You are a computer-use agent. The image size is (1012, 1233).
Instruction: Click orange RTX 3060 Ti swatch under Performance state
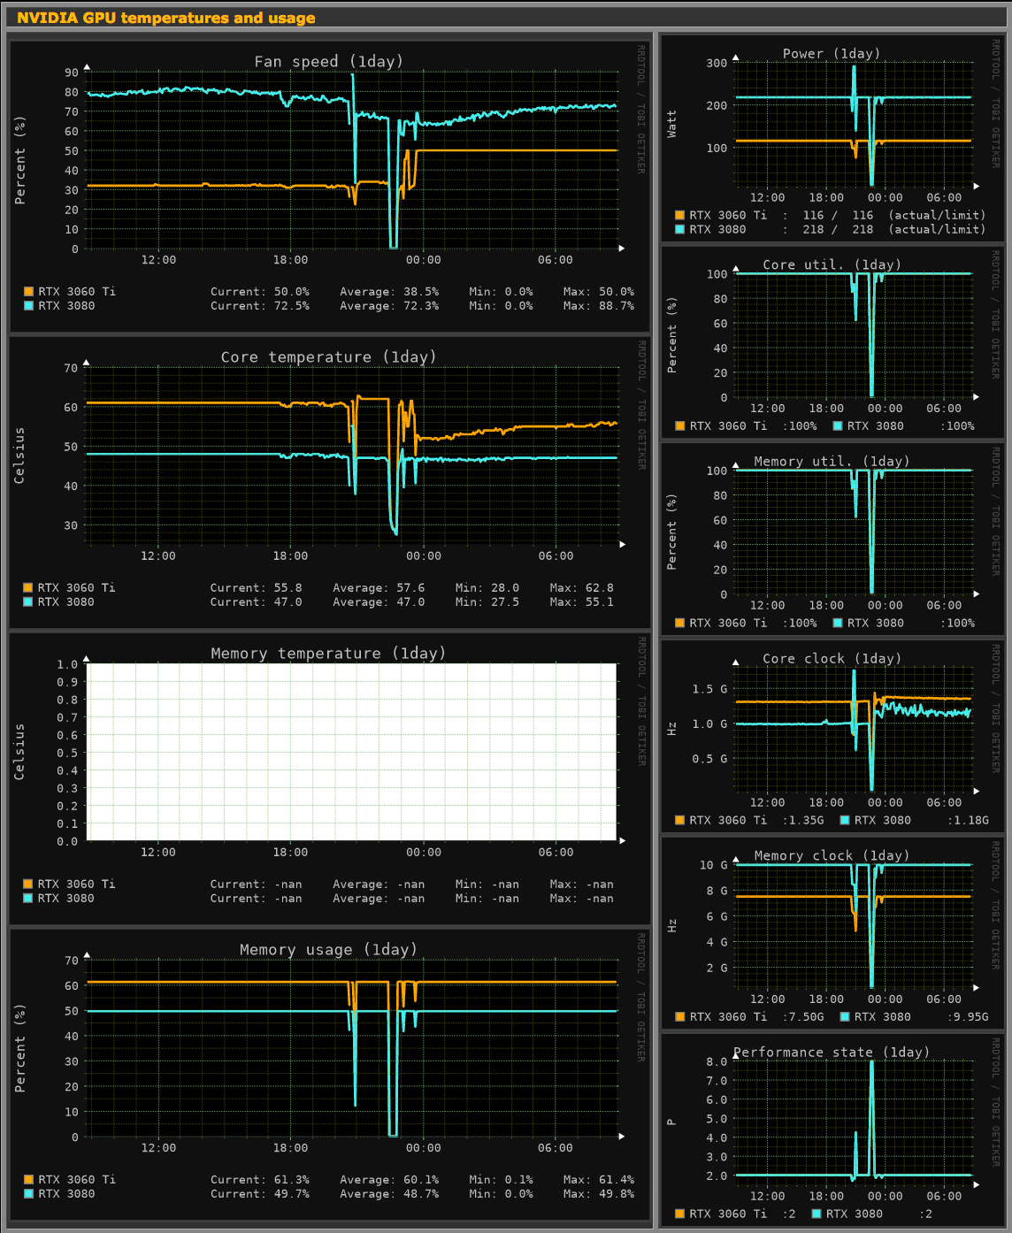pyautogui.click(x=679, y=1214)
